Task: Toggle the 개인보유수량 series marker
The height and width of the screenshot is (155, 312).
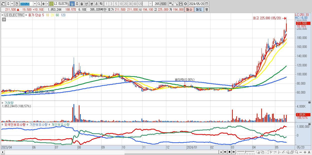Action: 50,124
